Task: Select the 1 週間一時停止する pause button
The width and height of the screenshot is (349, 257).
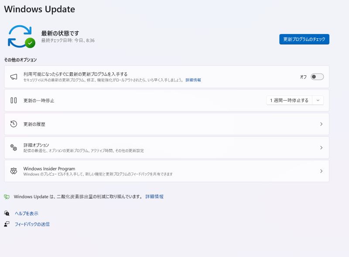Action: 289,101
